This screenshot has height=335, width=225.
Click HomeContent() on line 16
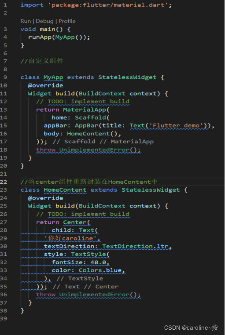[x=92, y=134]
